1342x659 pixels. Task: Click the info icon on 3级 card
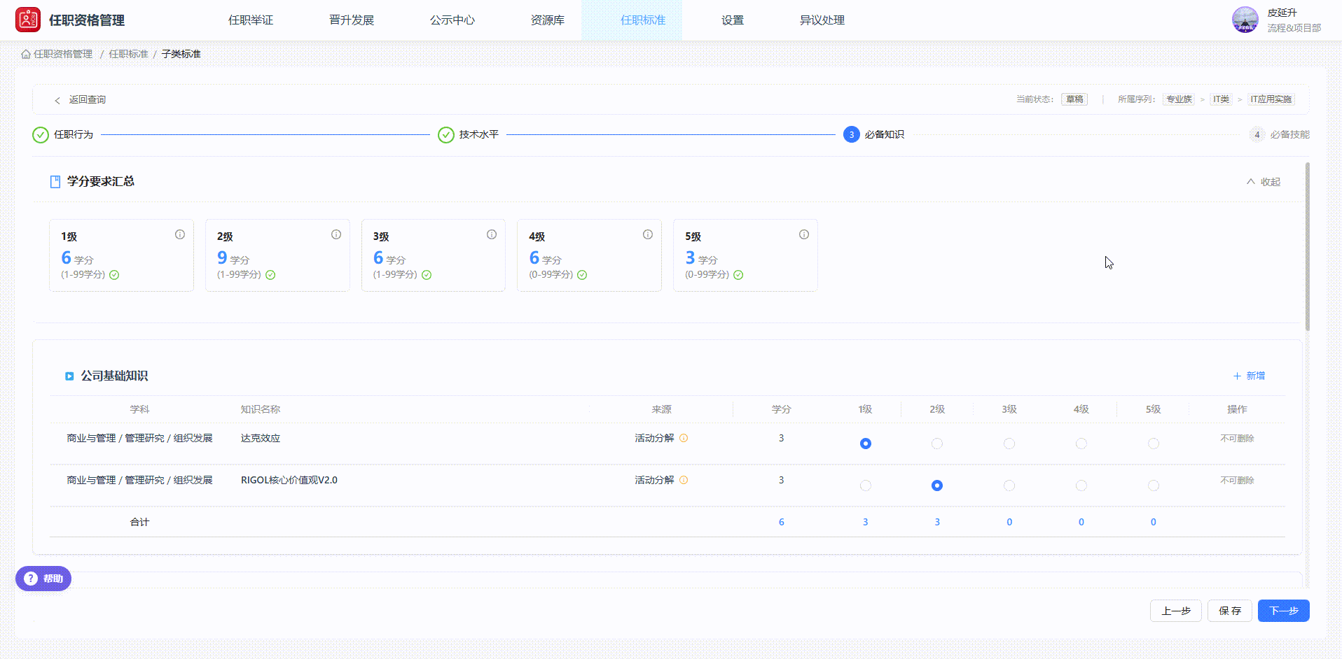coord(492,234)
